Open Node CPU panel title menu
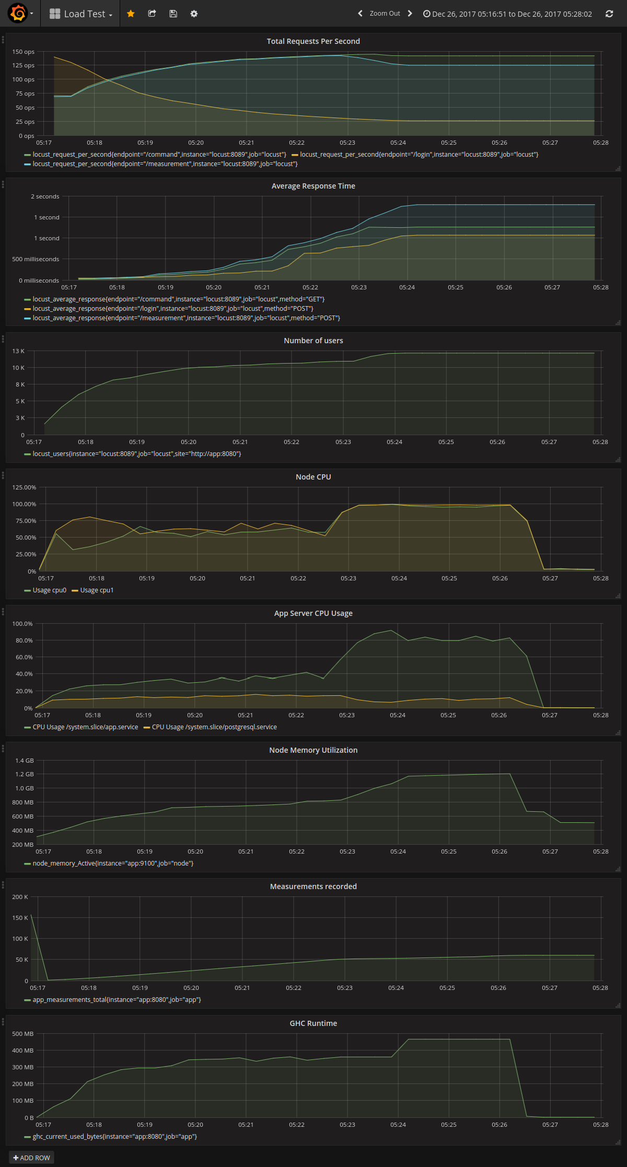627x1167 pixels. 313,477
